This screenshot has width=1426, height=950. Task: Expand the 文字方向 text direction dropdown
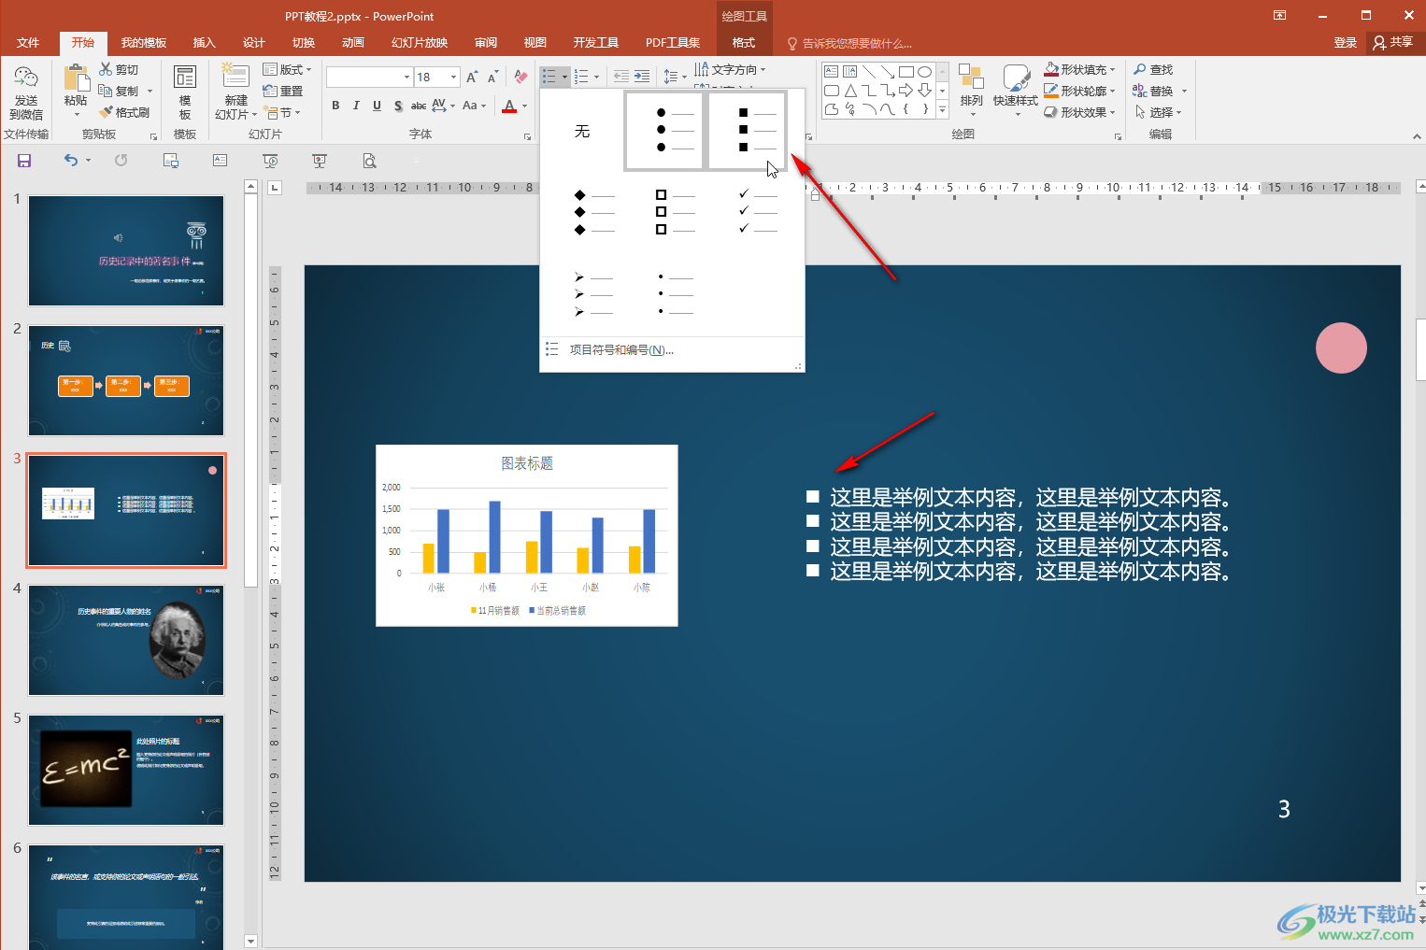click(763, 70)
